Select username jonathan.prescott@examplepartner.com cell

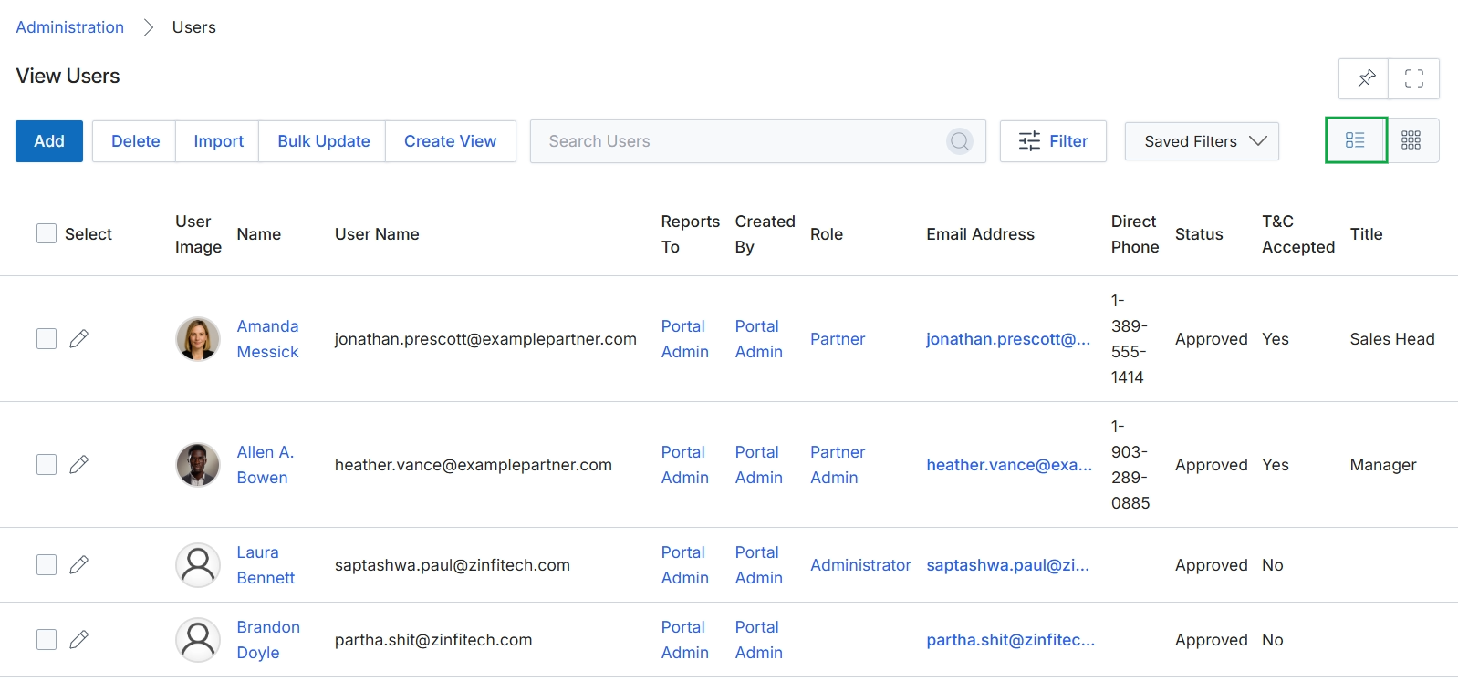(x=485, y=339)
